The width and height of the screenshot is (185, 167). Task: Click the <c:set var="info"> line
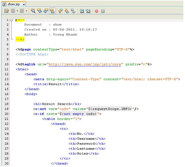point(86,109)
